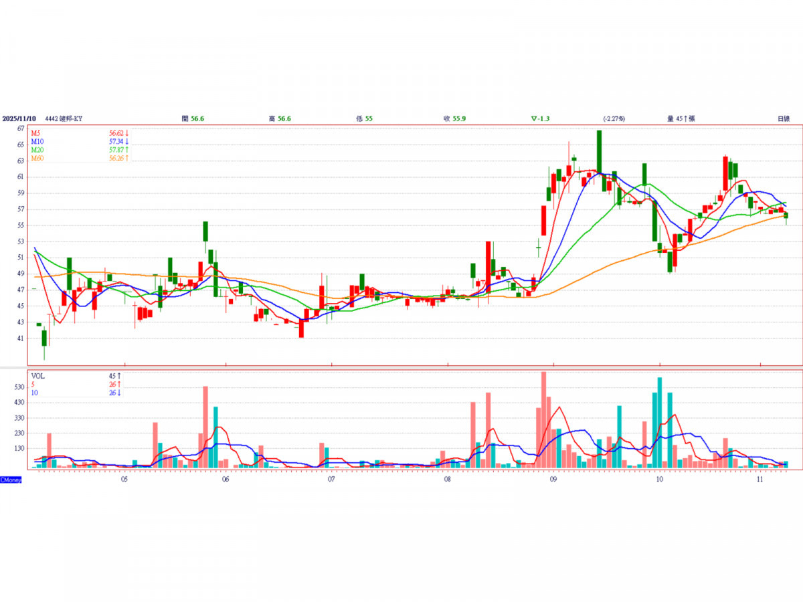Click the 收 55.9 closing price field
Image resolution: width=803 pixels, height=602 pixels.
454,118
